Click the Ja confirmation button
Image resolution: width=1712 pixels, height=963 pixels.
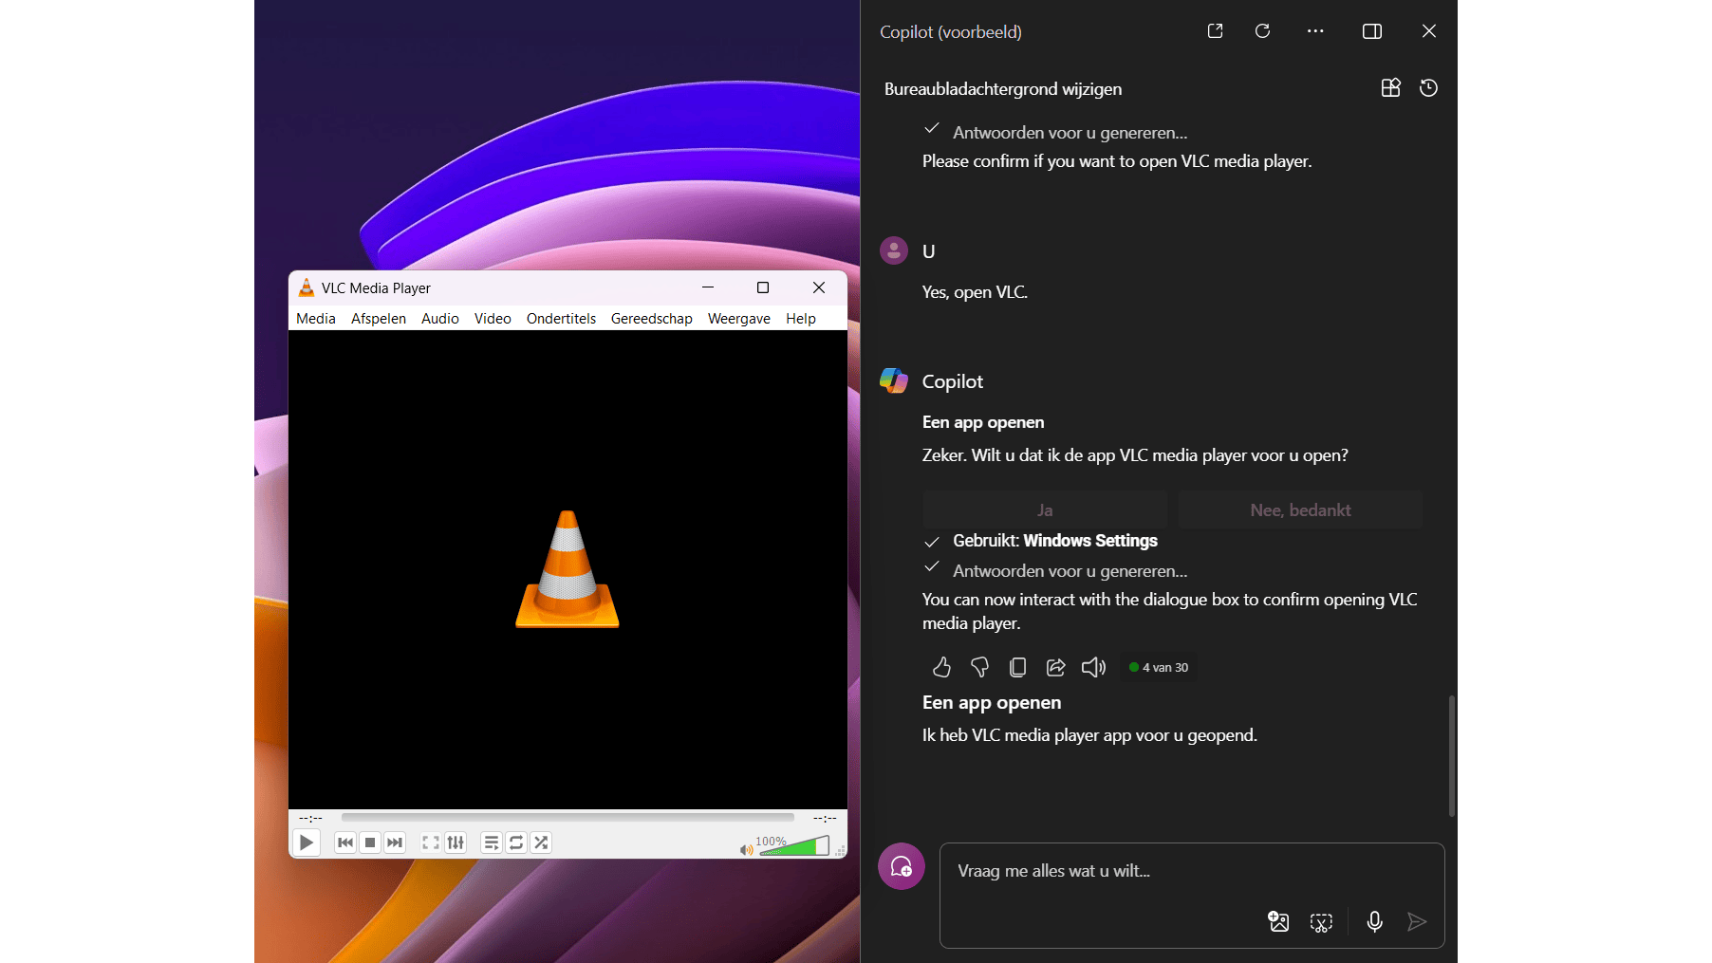[x=1045, y=509]
